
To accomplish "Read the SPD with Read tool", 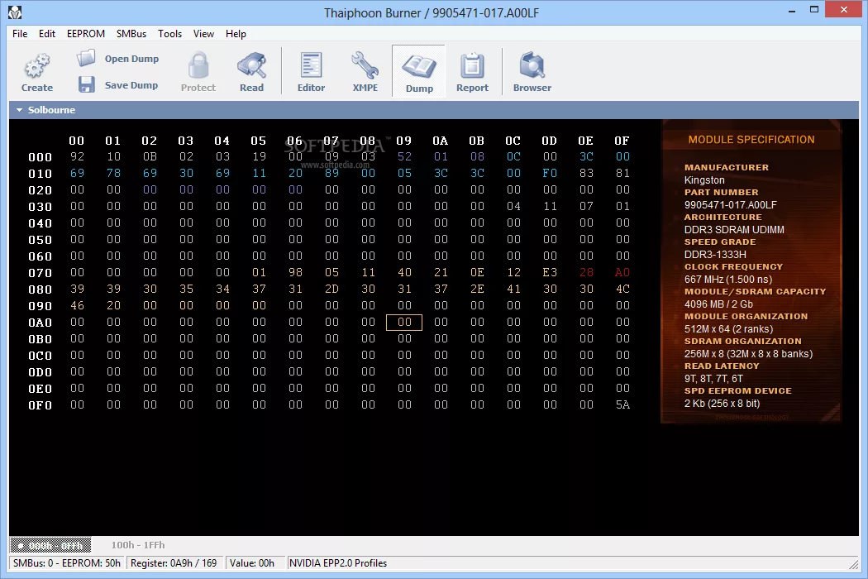I will tap(252, 71).
